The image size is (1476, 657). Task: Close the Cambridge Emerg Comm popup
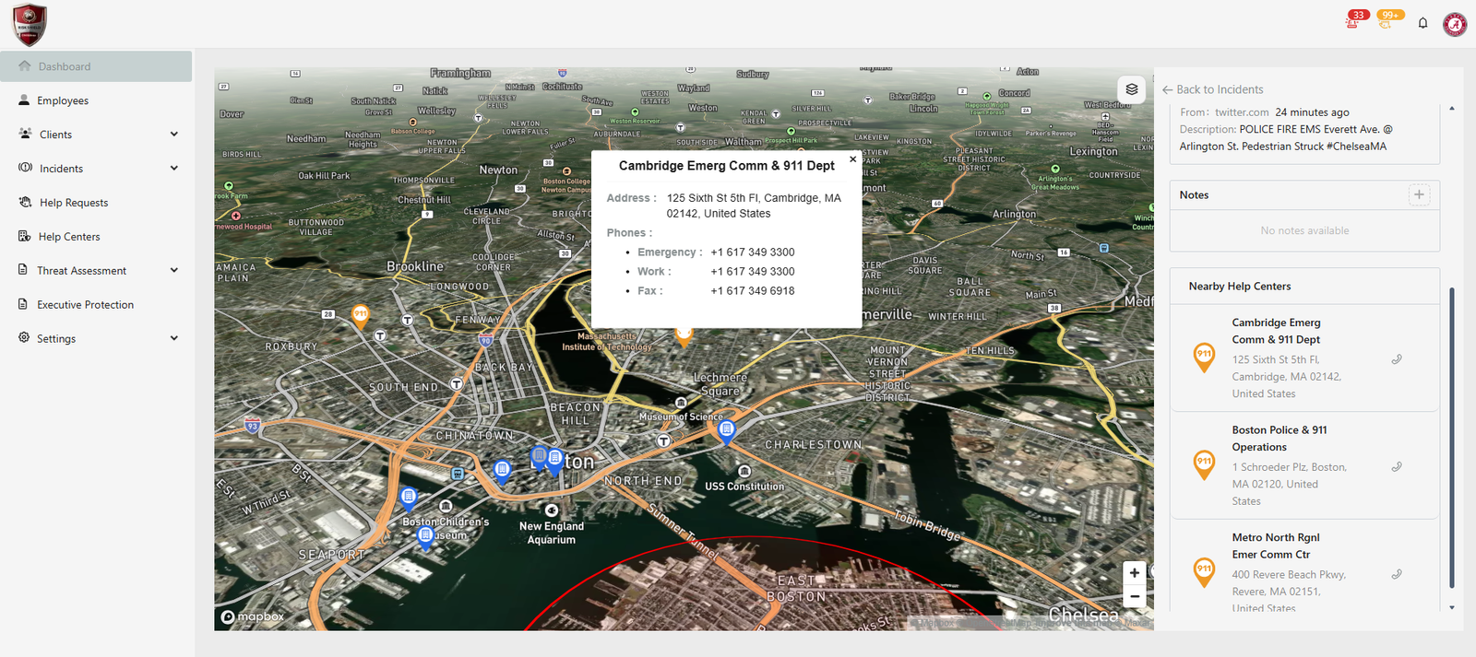(852, 159)
